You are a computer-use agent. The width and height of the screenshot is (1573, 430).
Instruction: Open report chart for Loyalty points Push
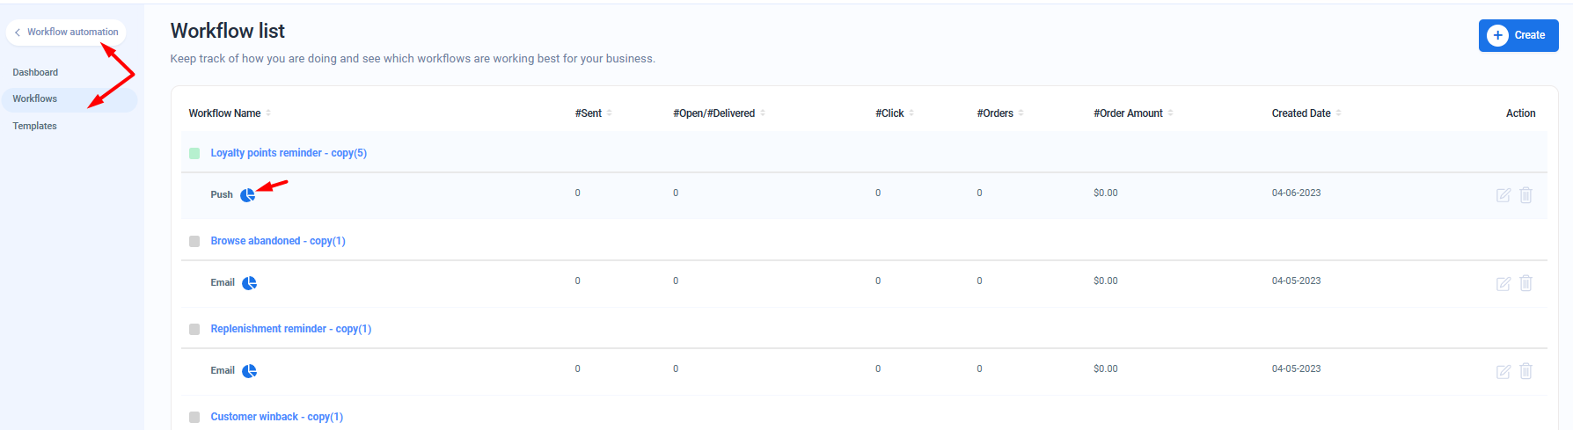tap(248, 195)
